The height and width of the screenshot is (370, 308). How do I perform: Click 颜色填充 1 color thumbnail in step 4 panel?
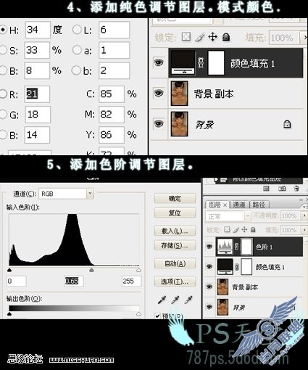coord(182,62)
